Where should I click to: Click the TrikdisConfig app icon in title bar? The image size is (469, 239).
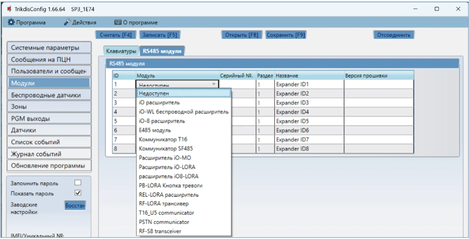[9, 9]
